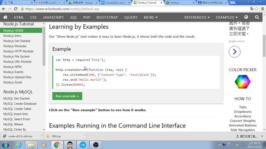
Task: Open options arrow for node-v8.9.3-x64.msi download
Action: (42, 135)
